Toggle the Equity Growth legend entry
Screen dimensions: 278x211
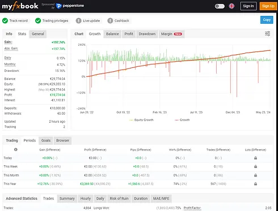141,120
